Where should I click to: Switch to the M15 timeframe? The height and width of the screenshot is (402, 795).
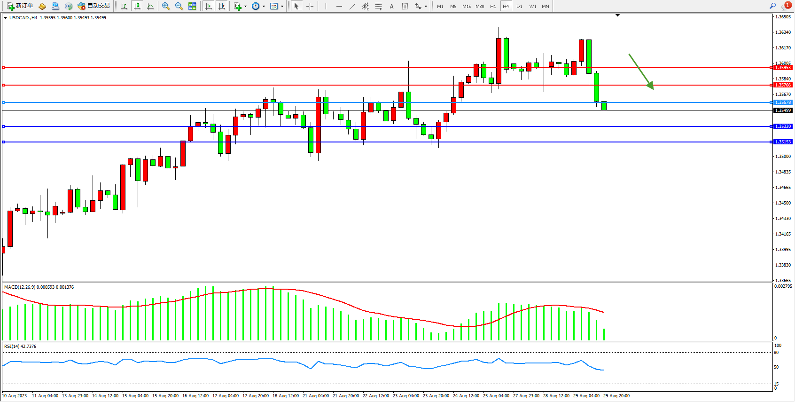(x=466, y=6)
